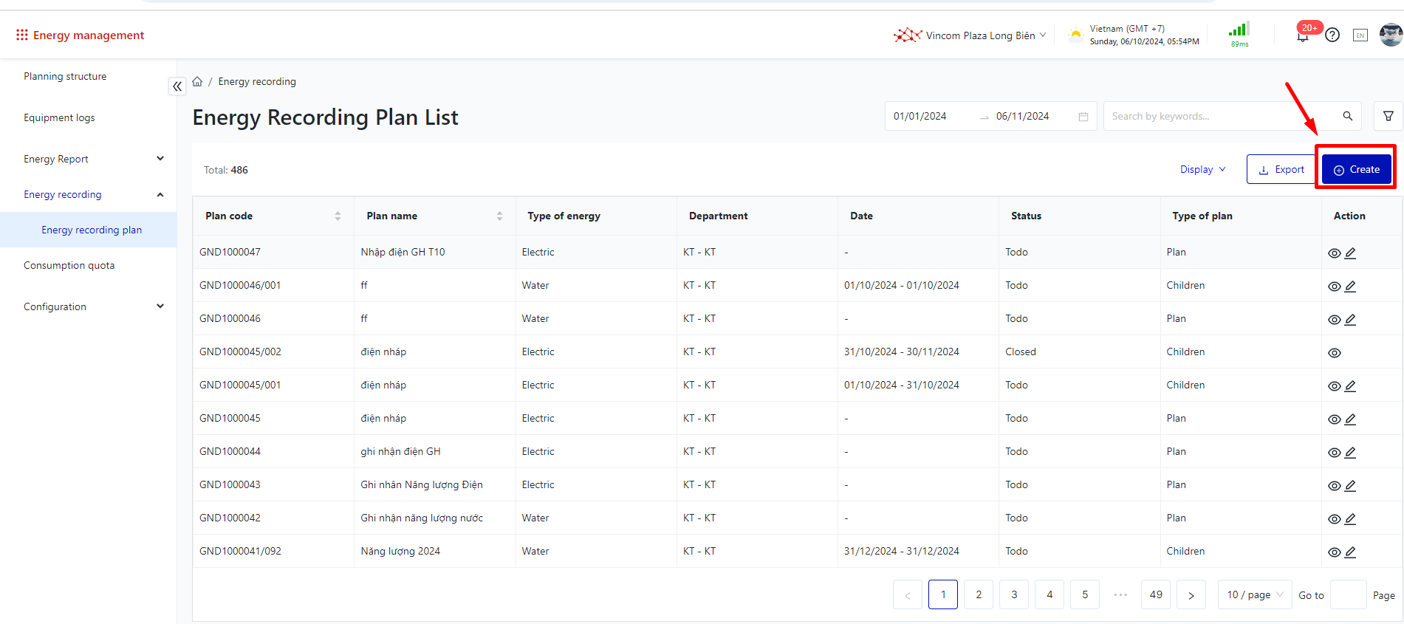
Task: Open Consumption quota in sidebar
Action: click(69, 265)
